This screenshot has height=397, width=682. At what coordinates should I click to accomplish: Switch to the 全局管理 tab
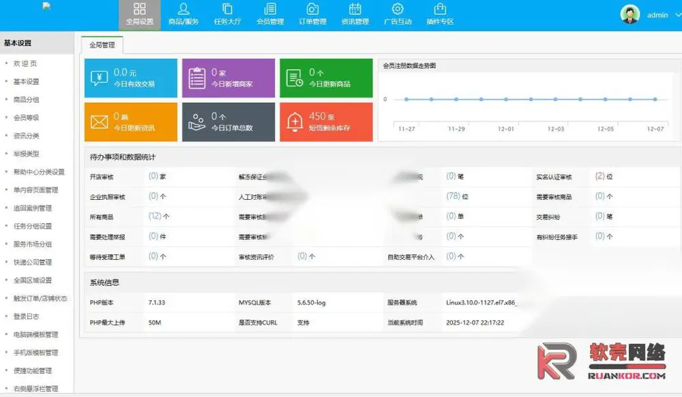coord(102,45)
